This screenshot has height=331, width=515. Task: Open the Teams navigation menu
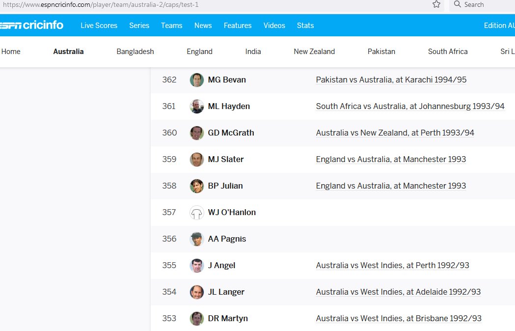(171, 25)
